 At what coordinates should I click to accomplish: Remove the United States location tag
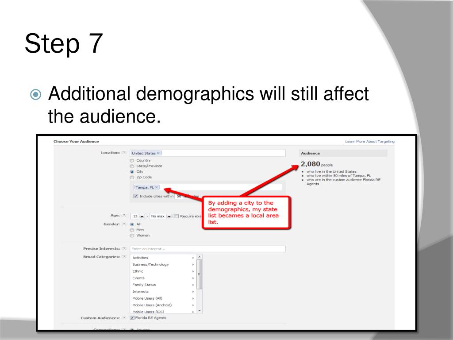[x=158, y=153]
